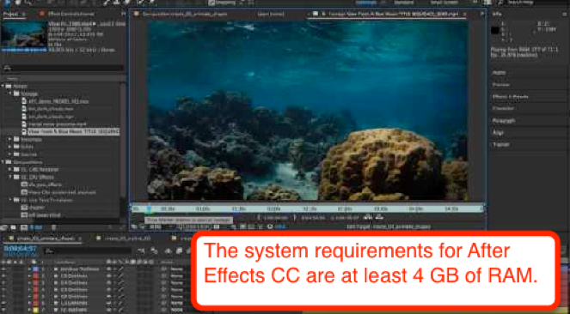570x314 pixels.
Task: Collapse the Compositions folder in Project panel
Action: [x=3, y=162]
